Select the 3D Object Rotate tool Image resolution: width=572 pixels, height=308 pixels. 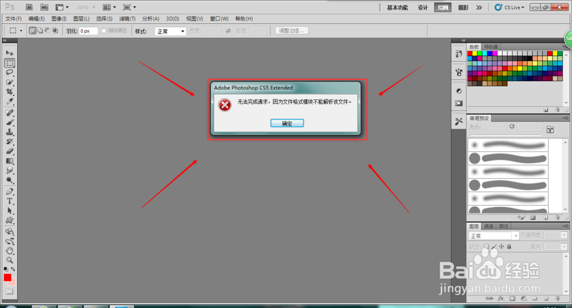point(10,231)
